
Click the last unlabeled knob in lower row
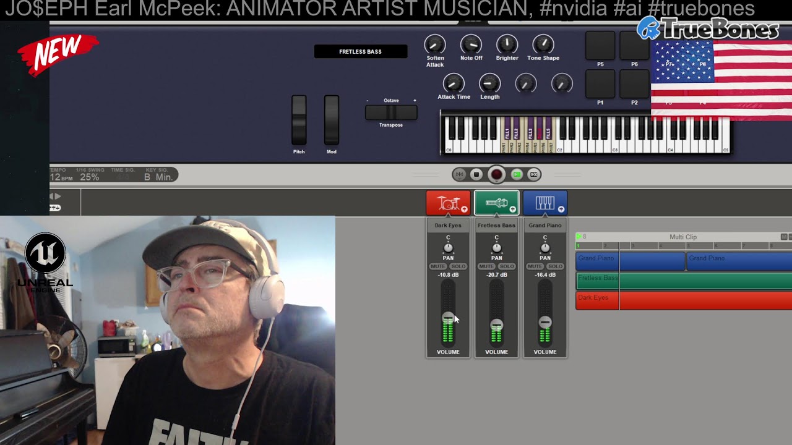pos(562,83)
